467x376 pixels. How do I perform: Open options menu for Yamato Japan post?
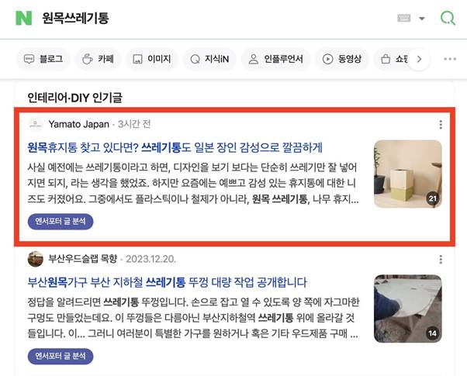click(441, 125)
